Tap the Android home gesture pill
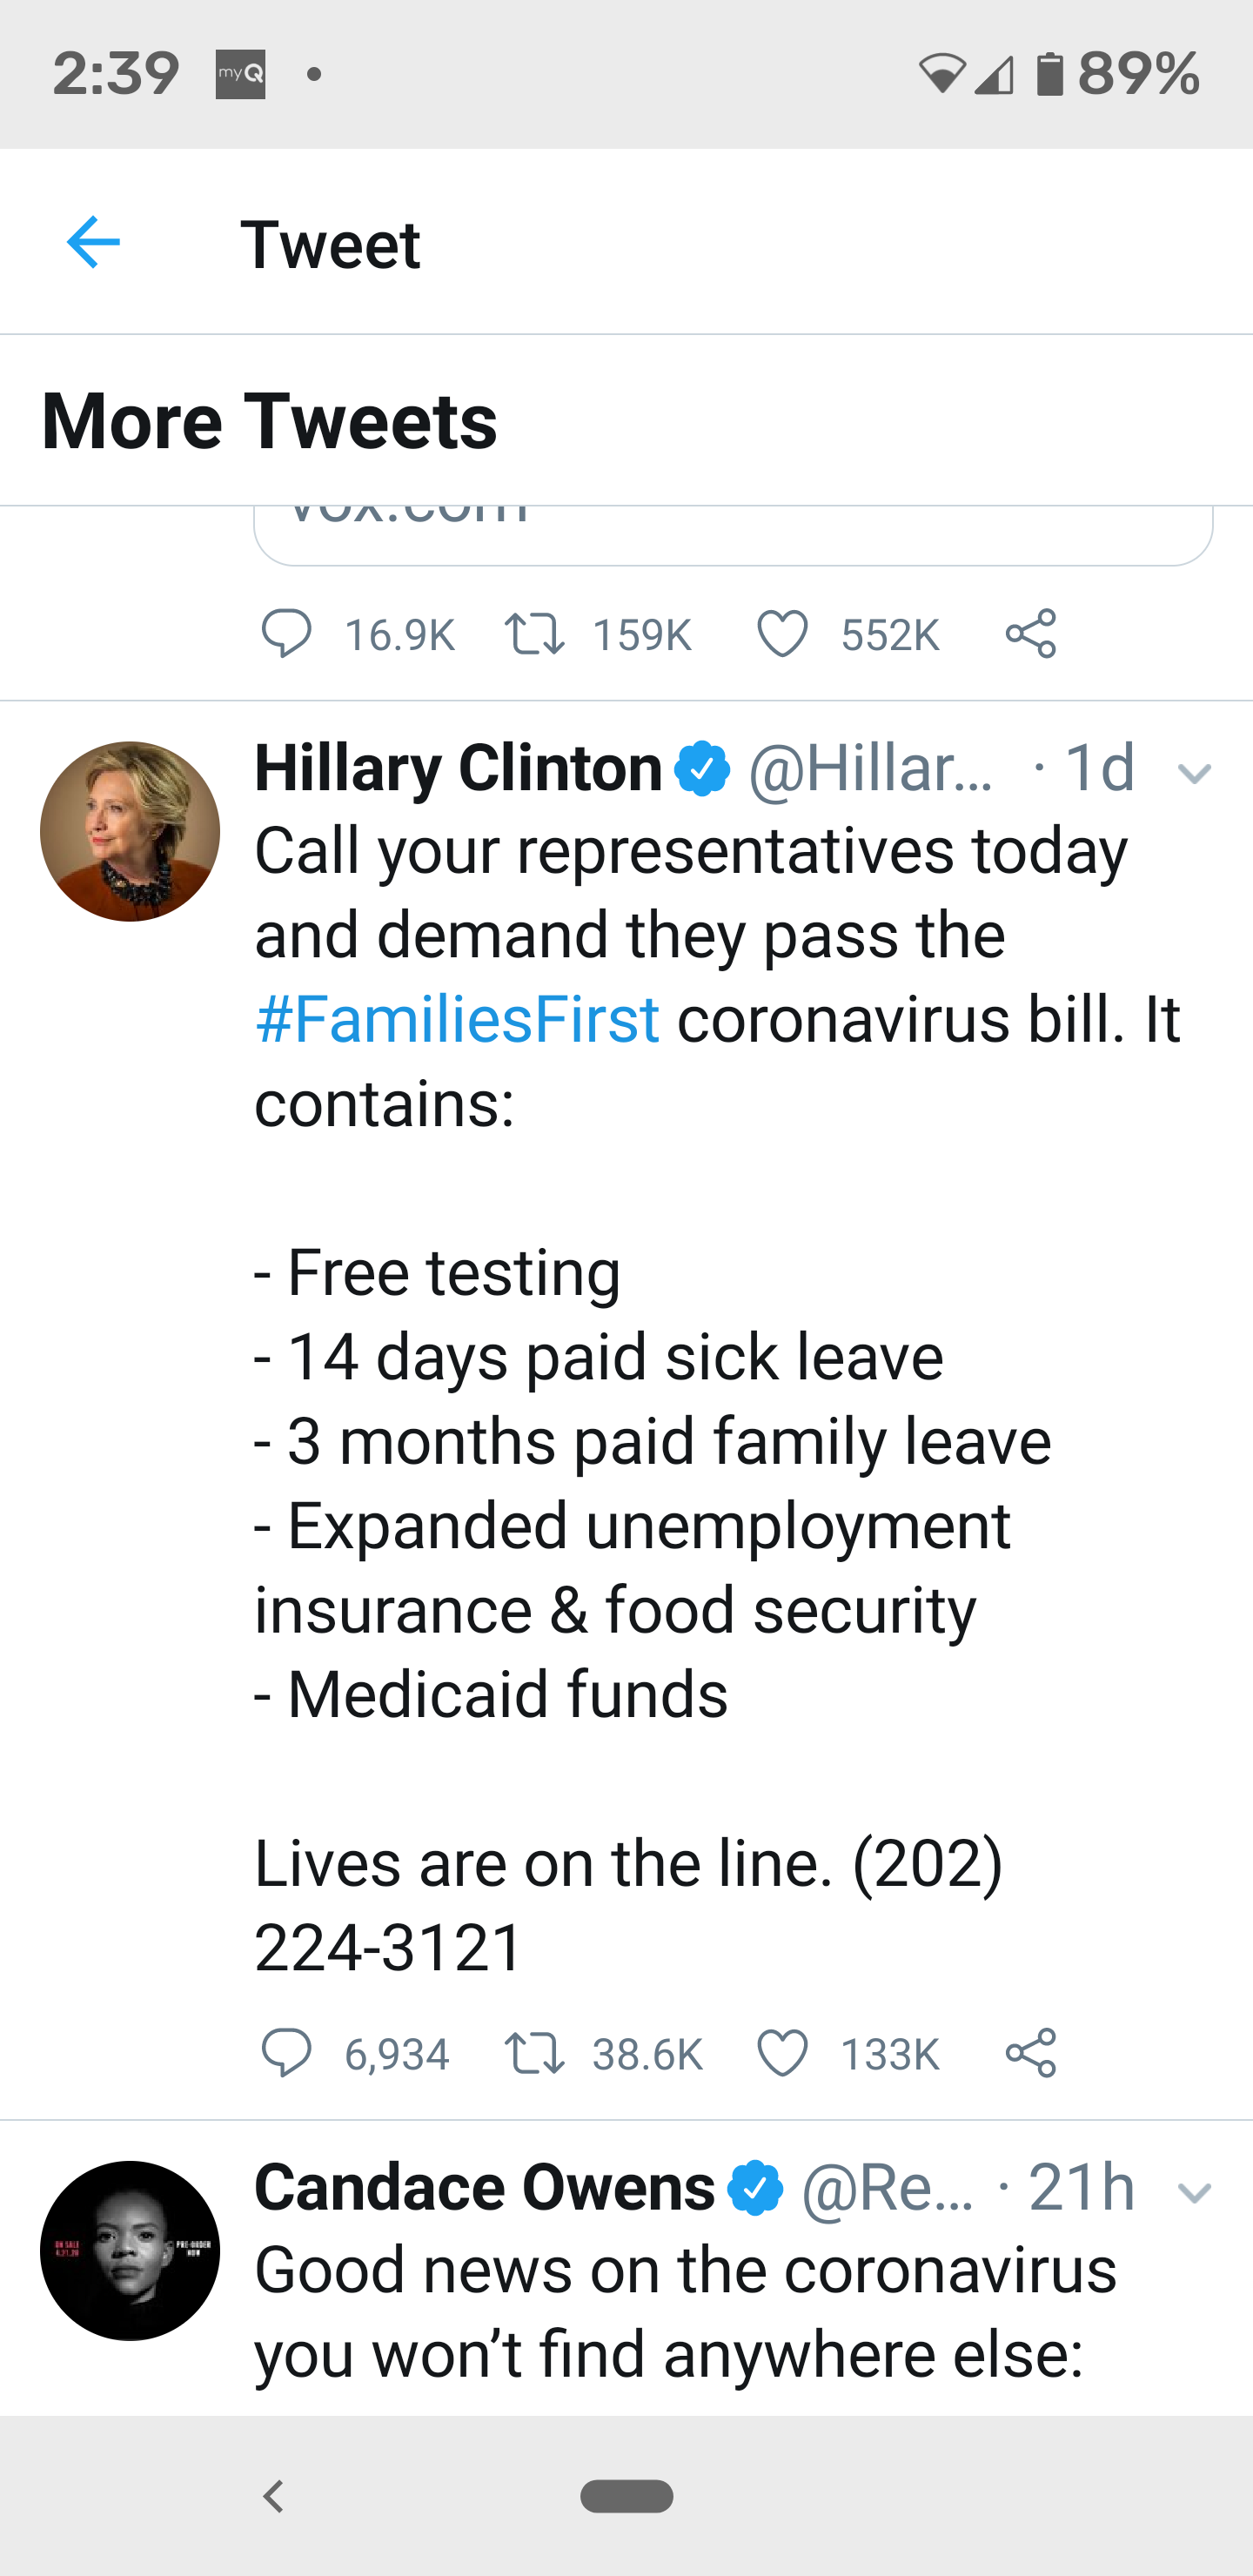 point(626,2496)
